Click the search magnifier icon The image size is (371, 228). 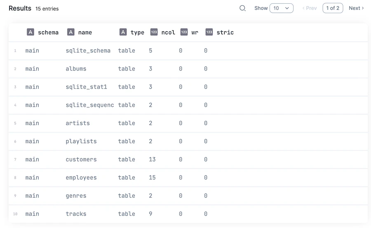[x=242, y=8]
